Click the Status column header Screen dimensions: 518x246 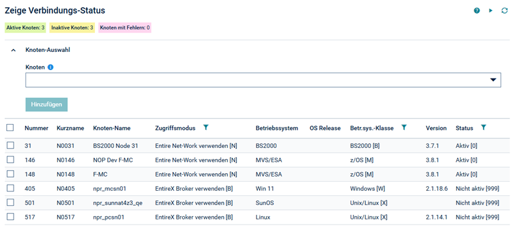point(464,128)
